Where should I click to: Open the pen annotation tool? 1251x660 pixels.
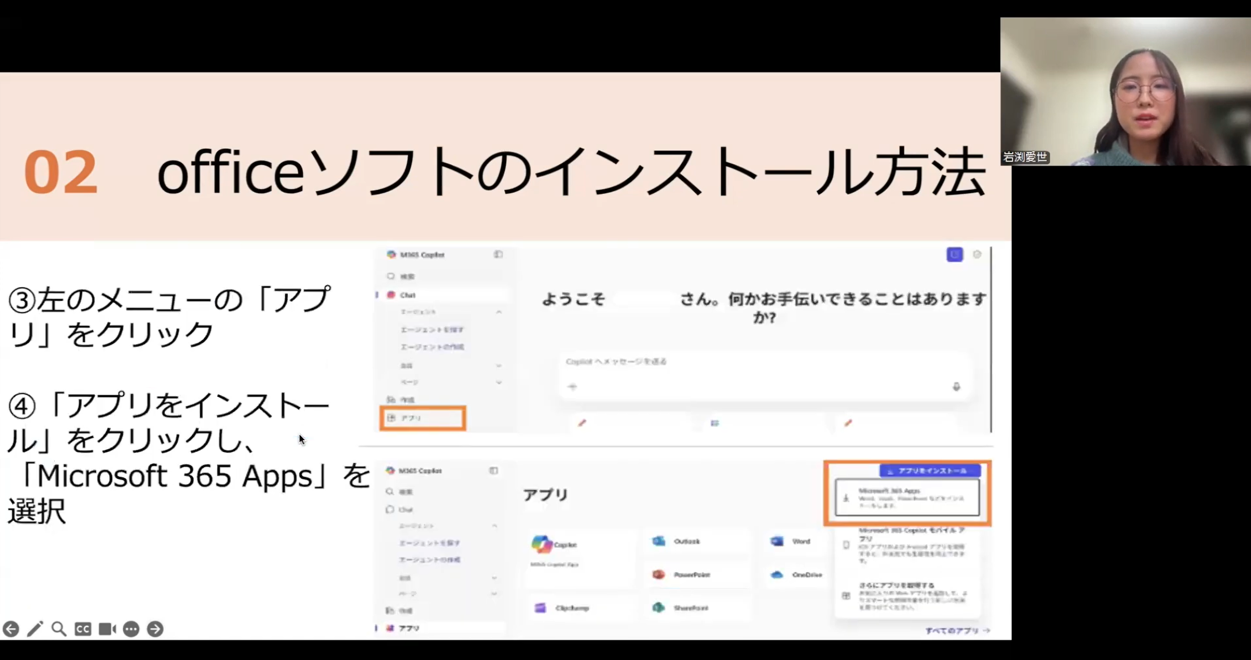point(35,629)
